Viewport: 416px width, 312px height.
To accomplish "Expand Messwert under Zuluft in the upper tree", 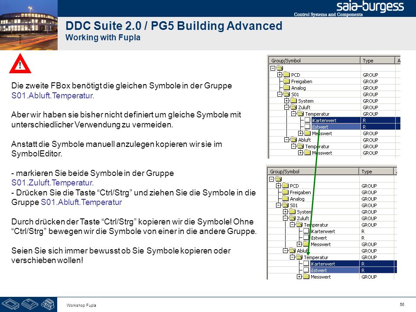I will (300, 133).
